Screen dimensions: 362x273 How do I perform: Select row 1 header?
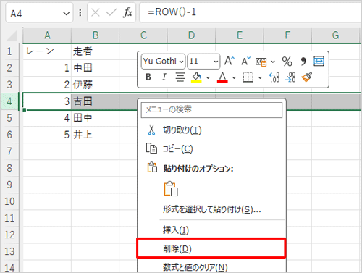[9, 51]
